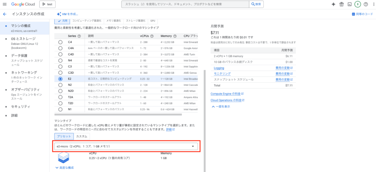
Task: Click the resource search input field
Action: pos(185,4)
